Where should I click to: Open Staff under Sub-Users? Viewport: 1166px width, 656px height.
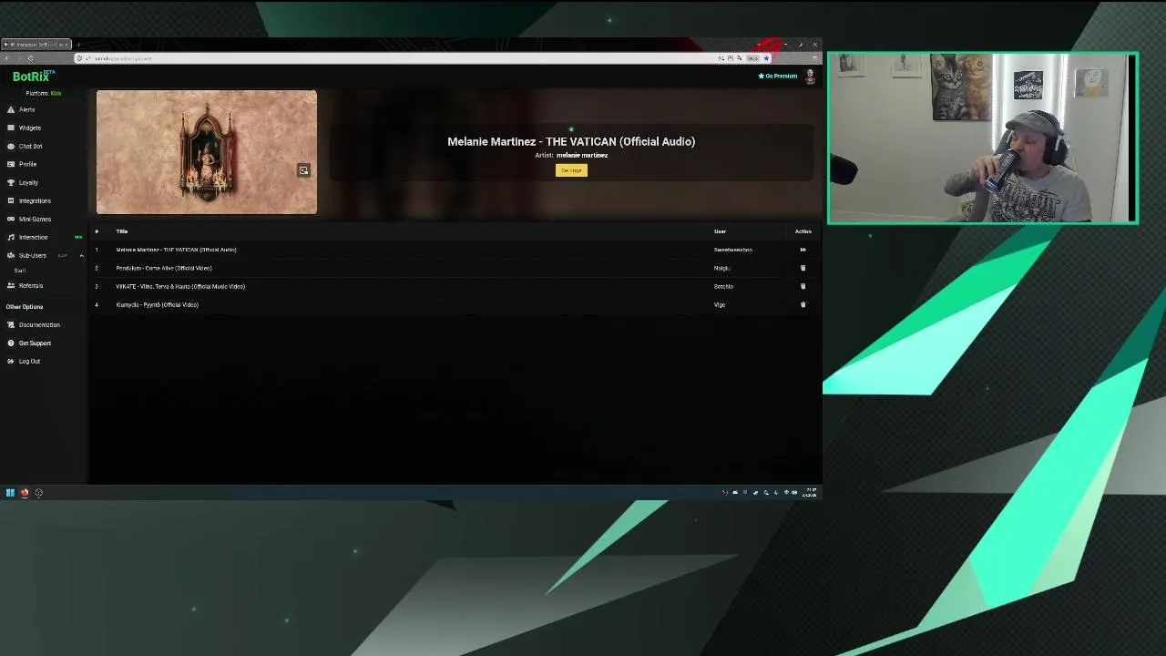[20, 271]
